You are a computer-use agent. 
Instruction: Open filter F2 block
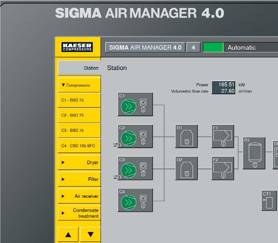(x=223, y=168)
